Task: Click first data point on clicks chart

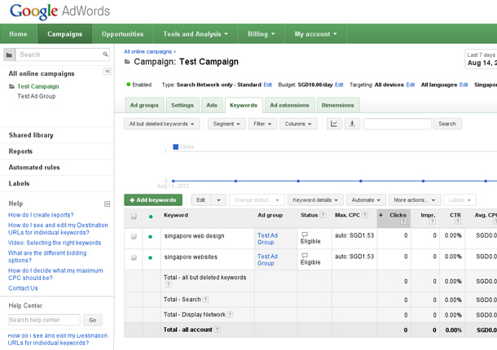Action: click(x=173, y=181)
